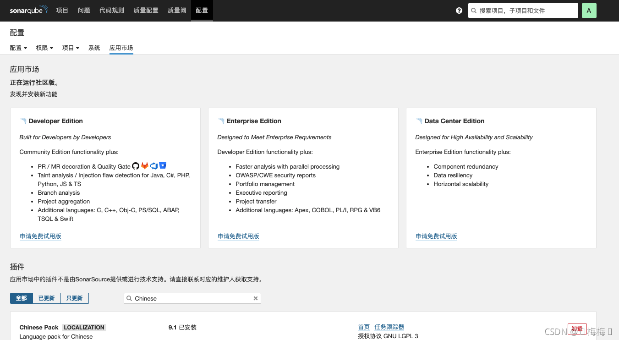
Task: Open 质量配置 in top navigation
Action: (x=146, y=10)
